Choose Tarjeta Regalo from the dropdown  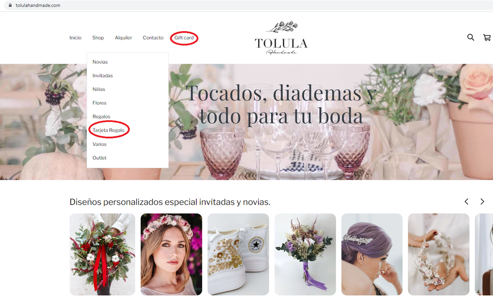click(x=109, y=130)
